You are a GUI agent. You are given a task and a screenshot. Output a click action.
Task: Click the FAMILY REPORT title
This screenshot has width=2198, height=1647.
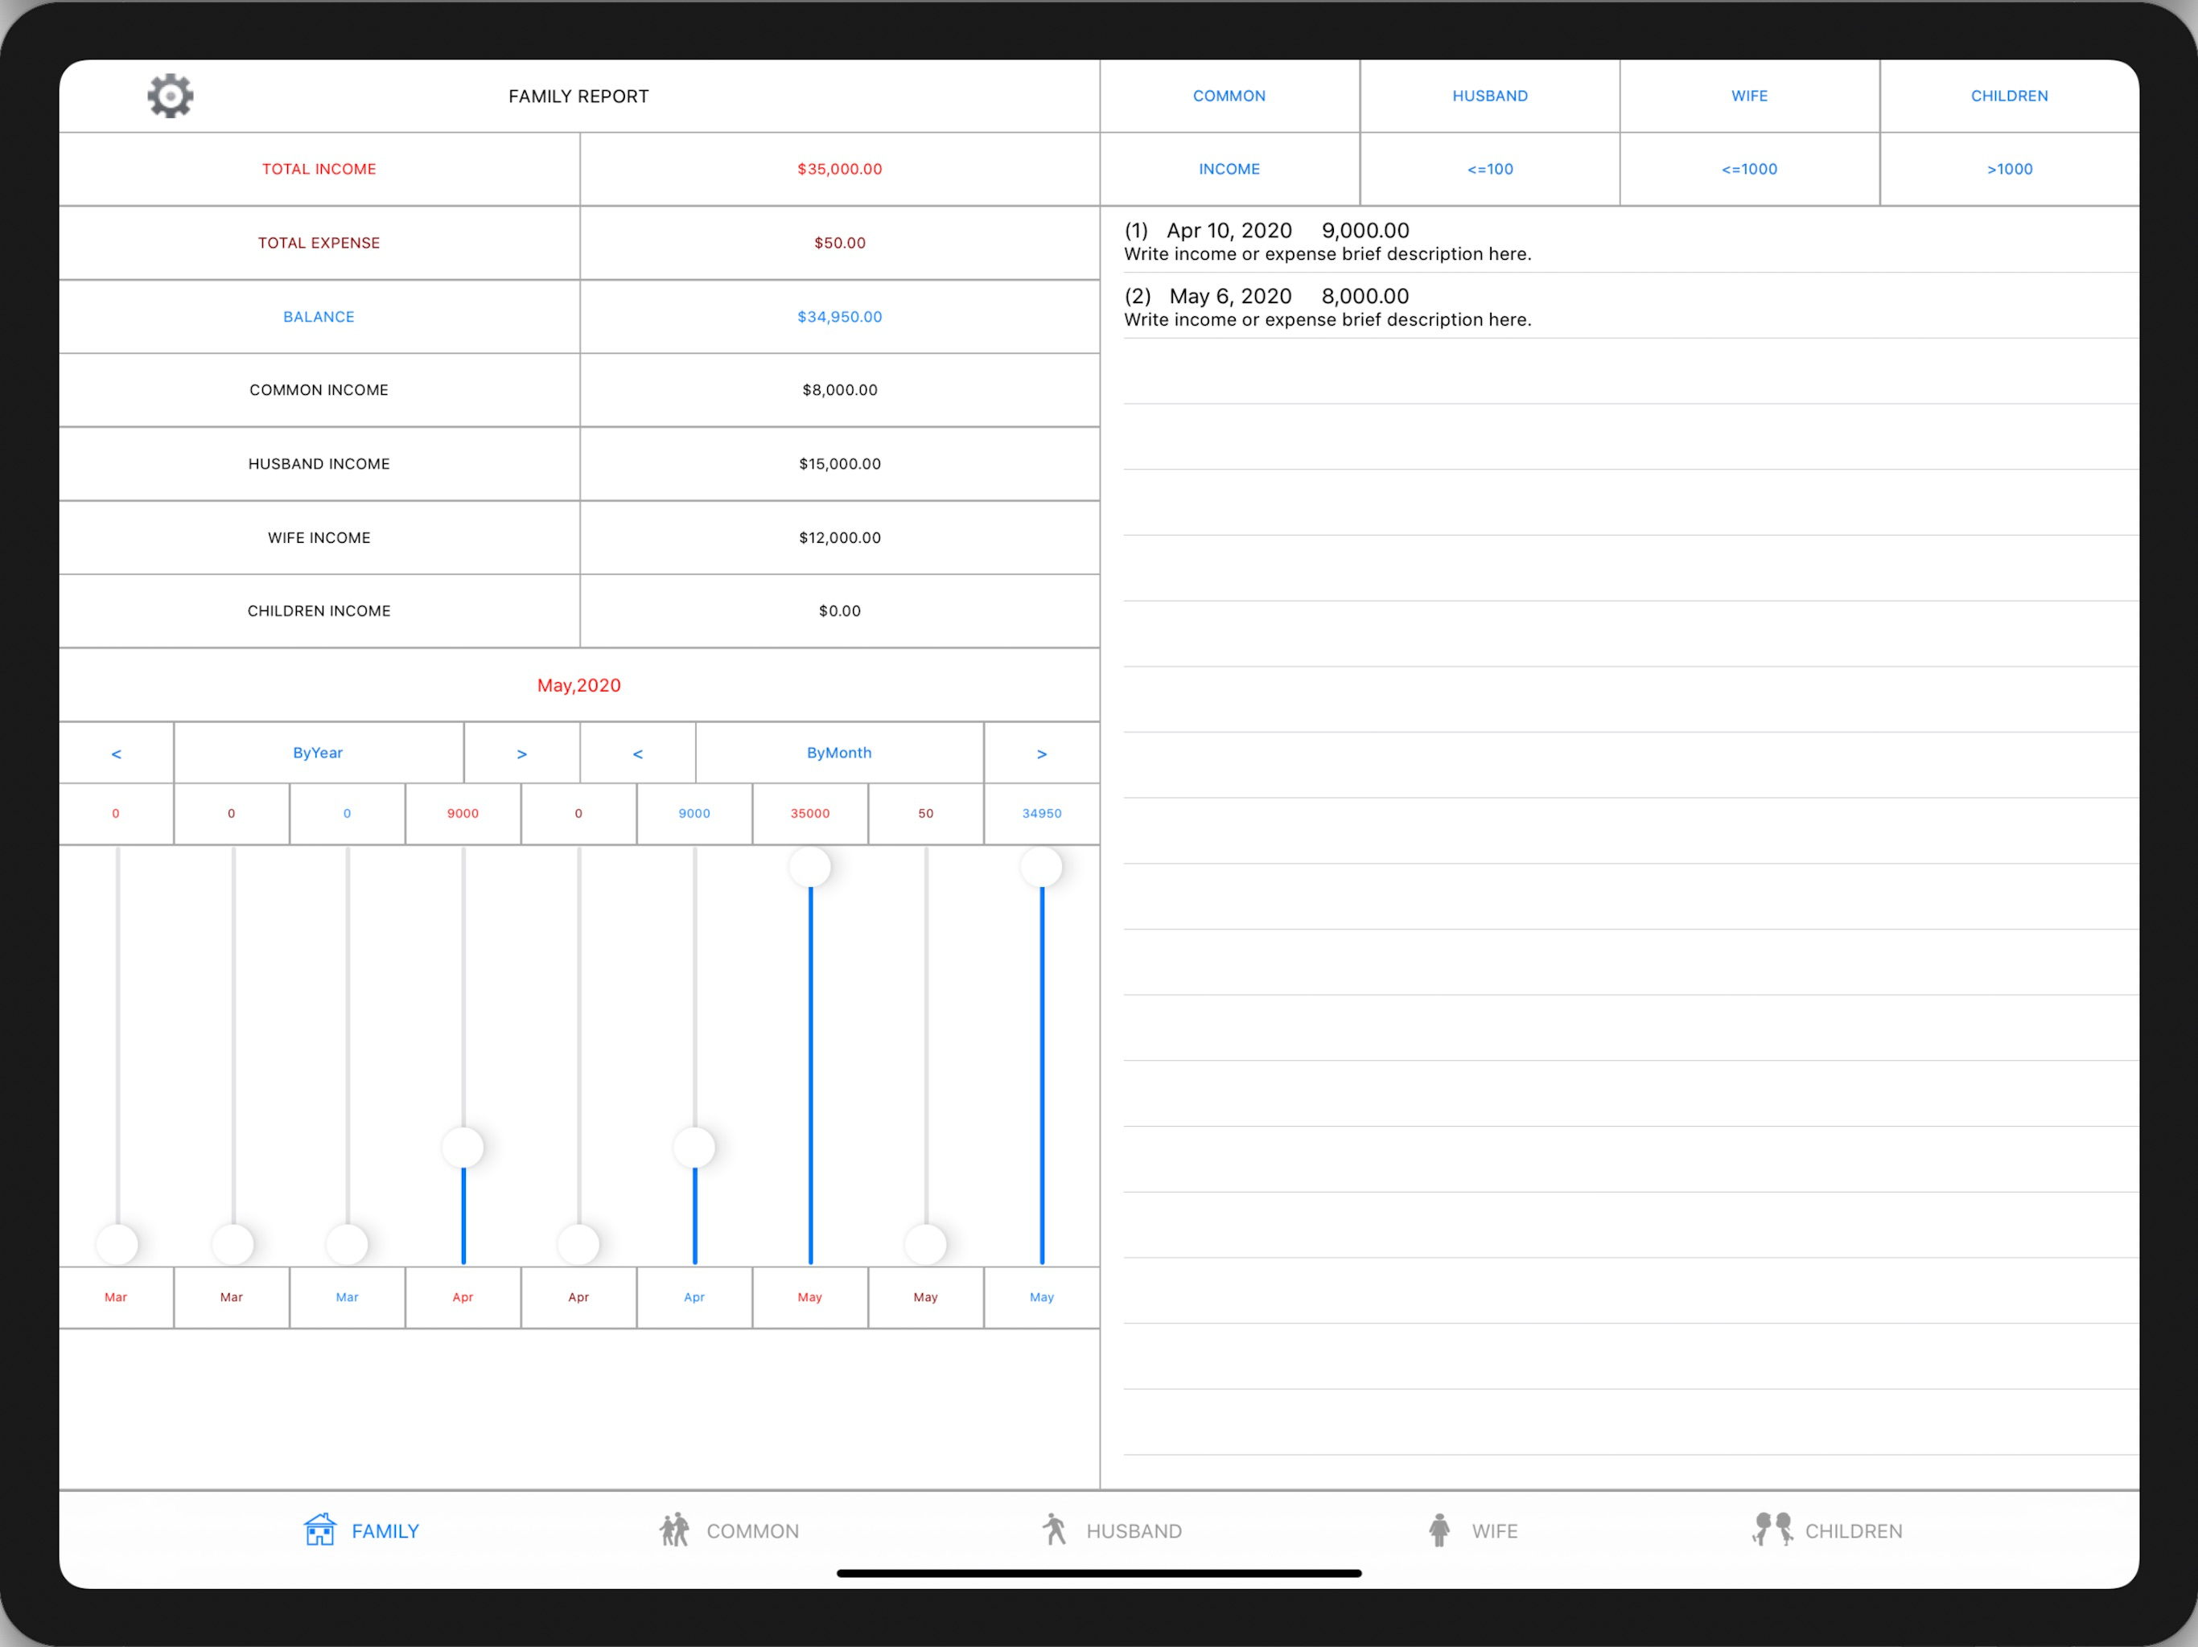tap(578, 97)
